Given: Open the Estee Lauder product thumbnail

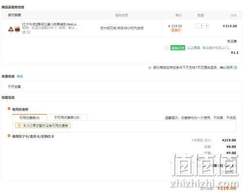Looking at the screenshot, I should coord(14,29).
